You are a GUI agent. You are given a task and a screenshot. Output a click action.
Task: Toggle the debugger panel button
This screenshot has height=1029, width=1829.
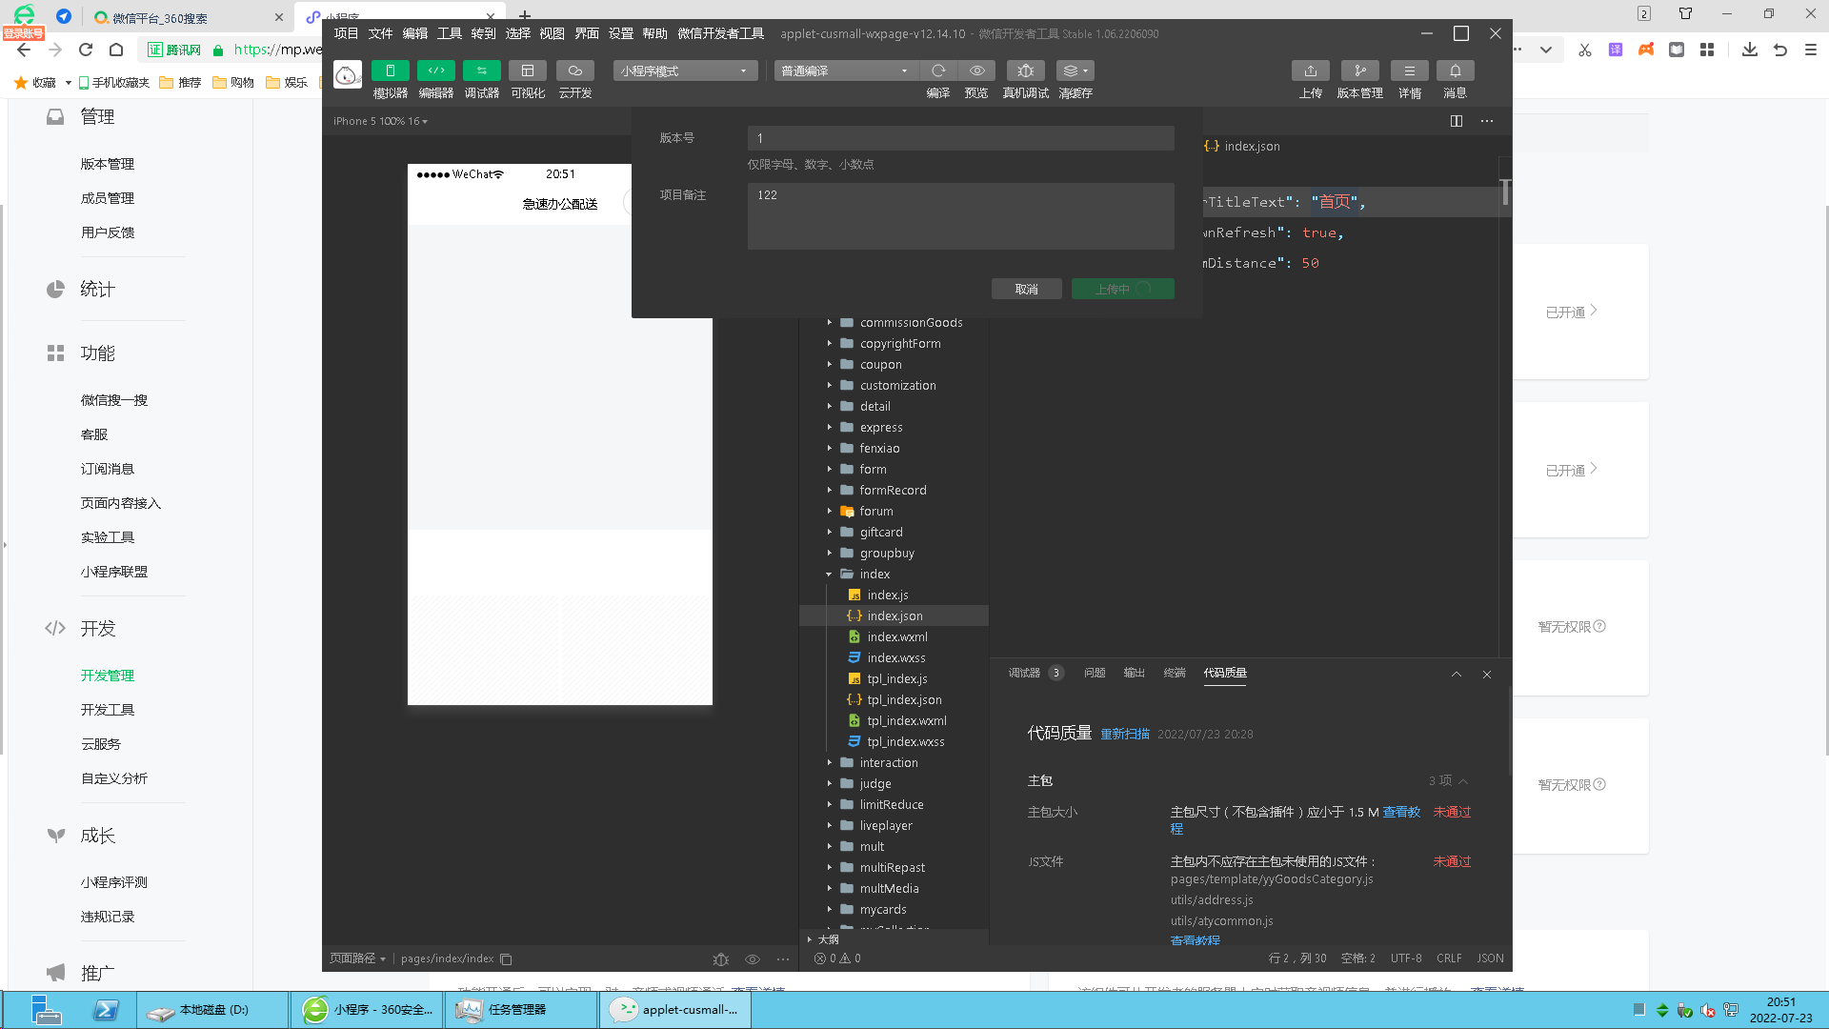pos(481,71)
